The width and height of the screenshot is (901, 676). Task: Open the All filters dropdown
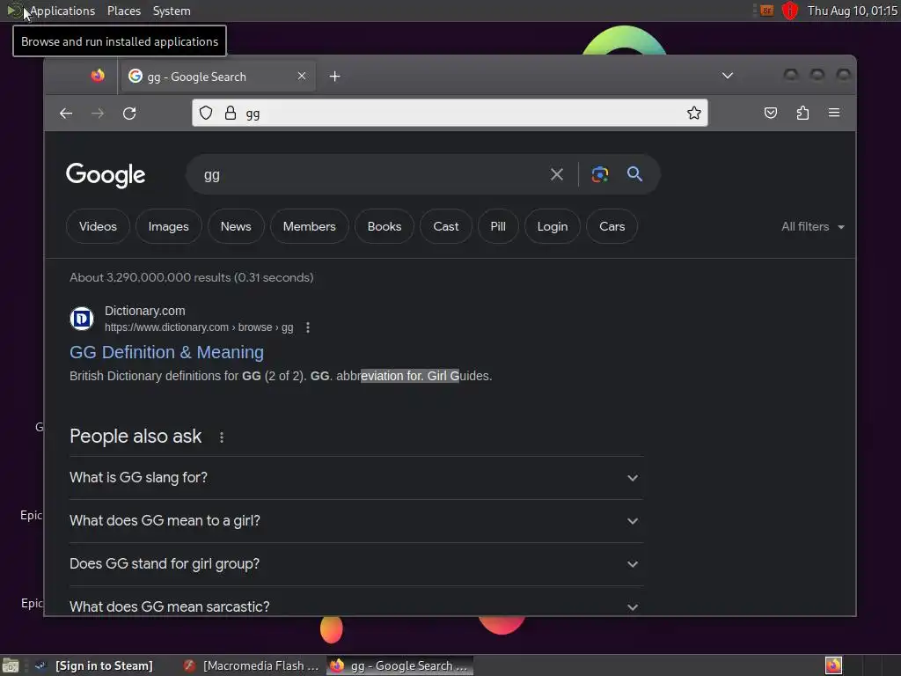pyautogui.click(x=812, y=226)
